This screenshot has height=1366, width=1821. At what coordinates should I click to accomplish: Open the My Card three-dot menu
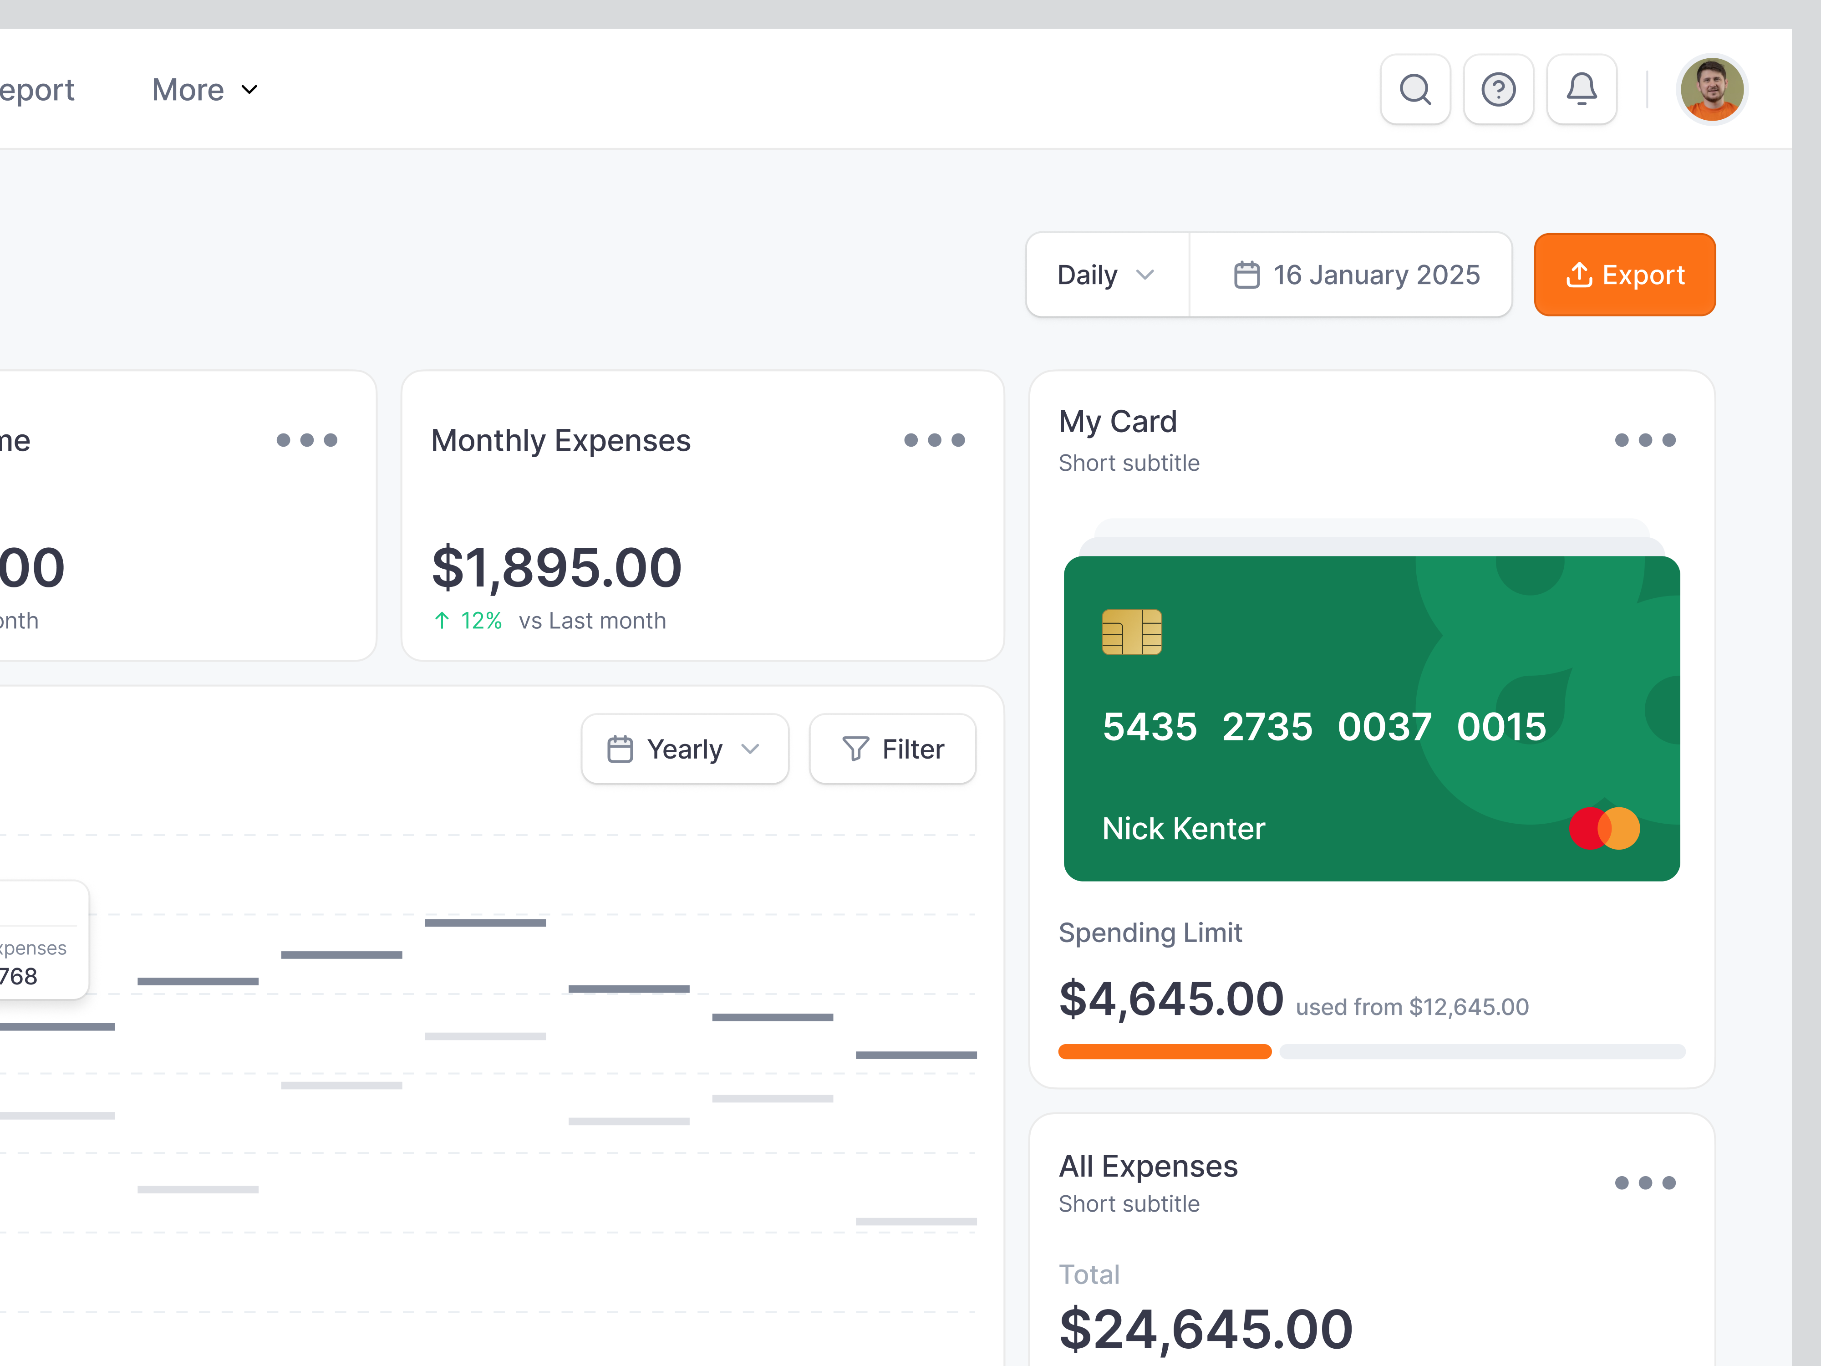click(1645, 440)
